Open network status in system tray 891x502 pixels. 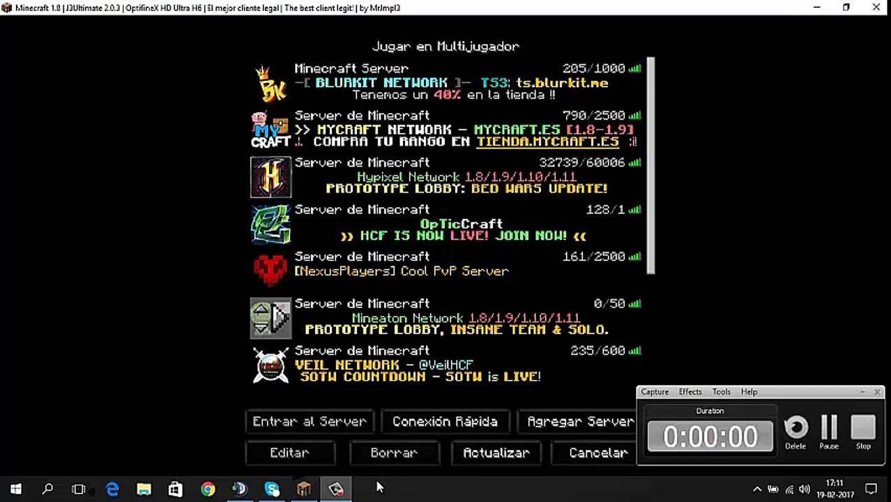(x=789, y=489)
